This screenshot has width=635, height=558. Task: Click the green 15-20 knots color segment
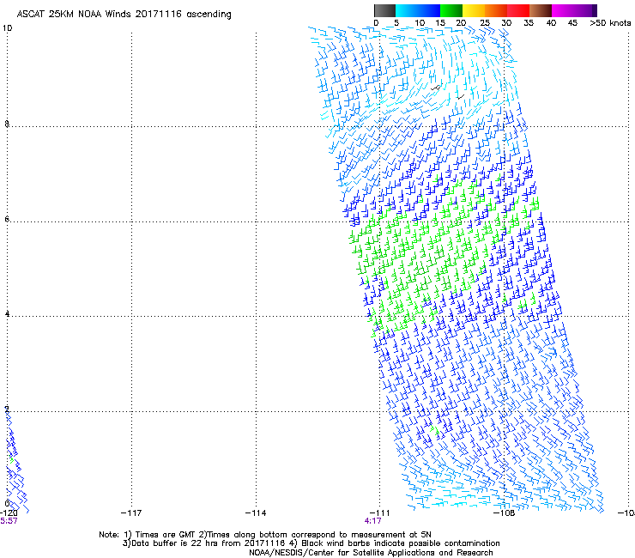[x=451, y=10]
